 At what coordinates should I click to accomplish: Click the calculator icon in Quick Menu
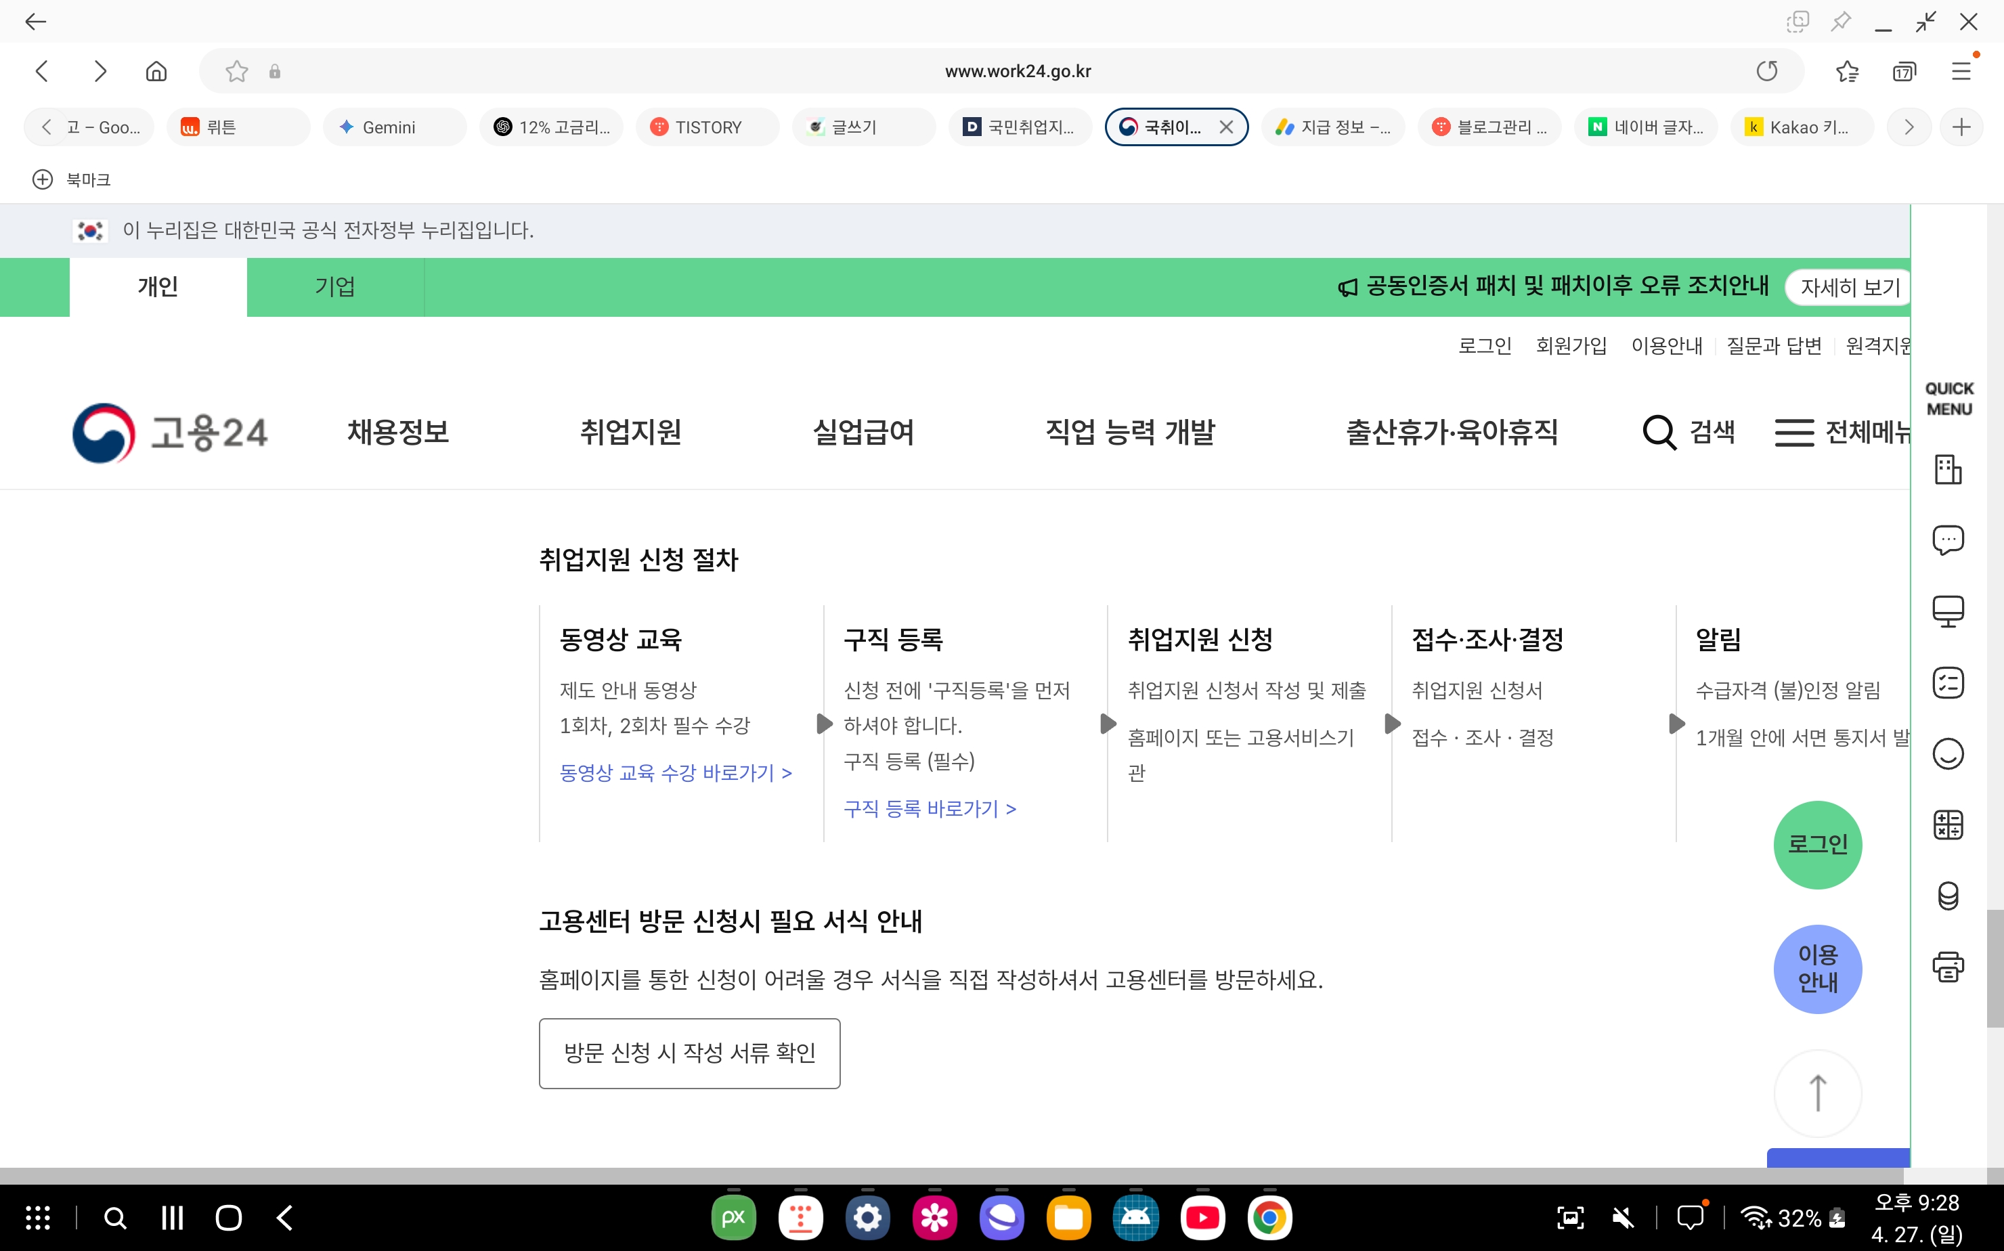coord(1948,825)
